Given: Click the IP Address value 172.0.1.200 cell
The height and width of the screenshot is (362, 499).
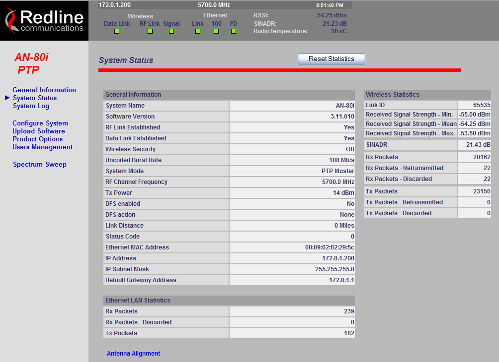Looking at the screenshot, I should point(292,258).
